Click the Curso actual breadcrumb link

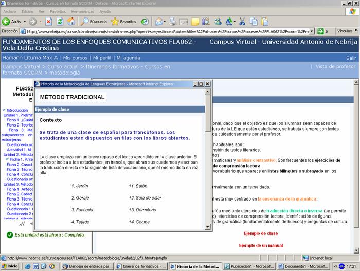click(x=63, y=67)
